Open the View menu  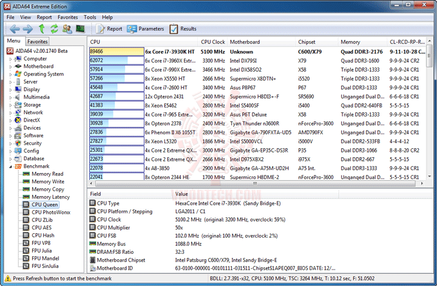[25, 17]
